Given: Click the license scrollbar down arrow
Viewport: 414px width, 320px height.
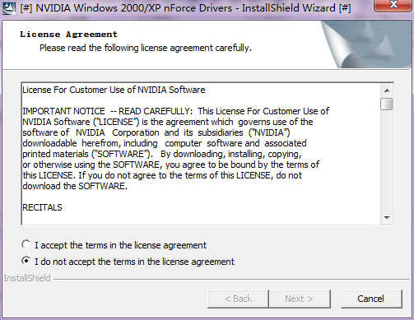Looking at the screenshot, I should click(x=387, y=218).
